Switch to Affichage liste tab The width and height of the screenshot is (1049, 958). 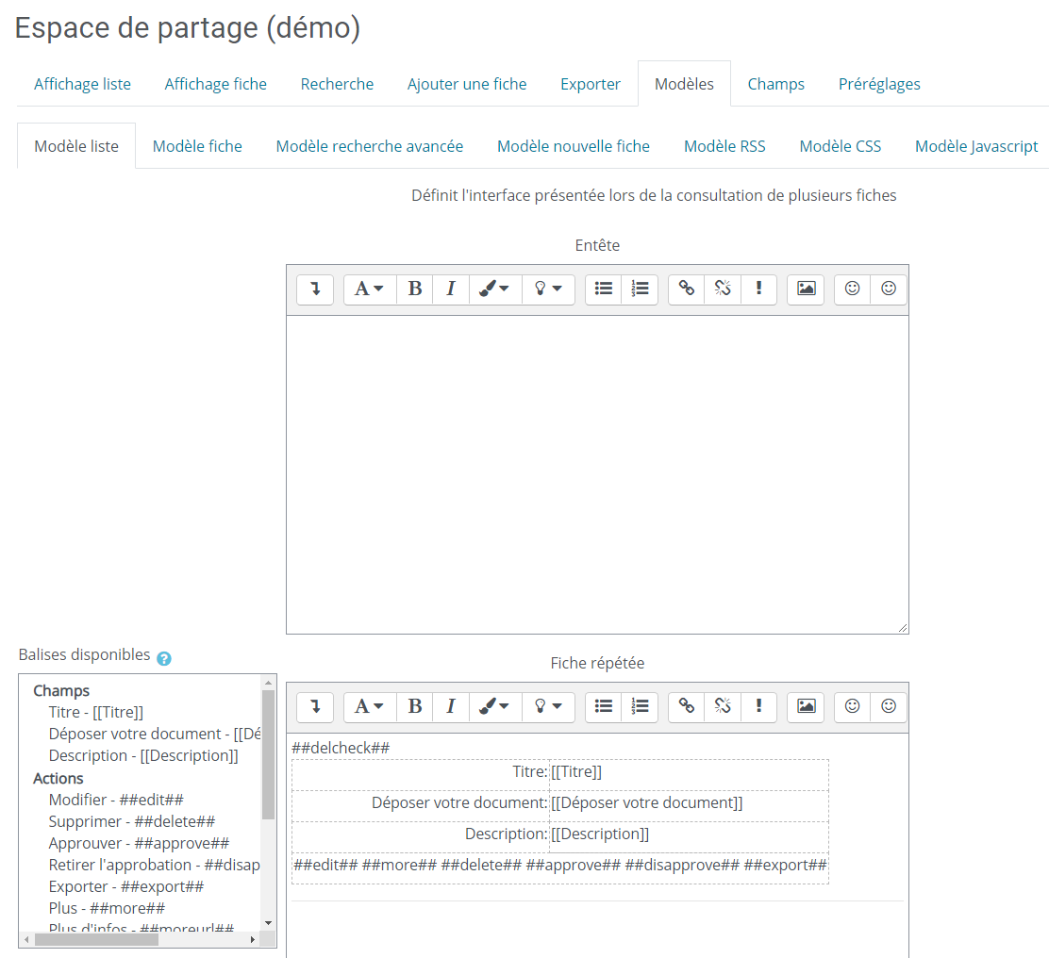coord(82,84)
